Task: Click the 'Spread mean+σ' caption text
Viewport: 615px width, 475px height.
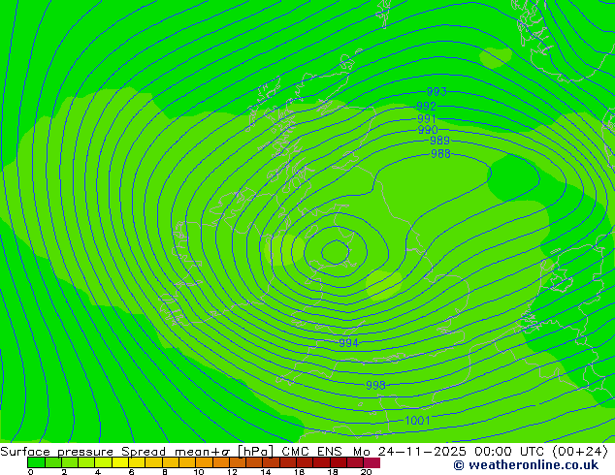Action: pyautogui.click(x=176, y=452)
